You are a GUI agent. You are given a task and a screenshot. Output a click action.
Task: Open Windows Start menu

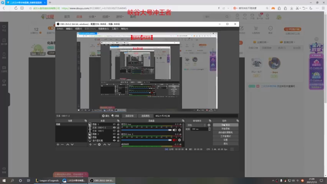(4, 180)
